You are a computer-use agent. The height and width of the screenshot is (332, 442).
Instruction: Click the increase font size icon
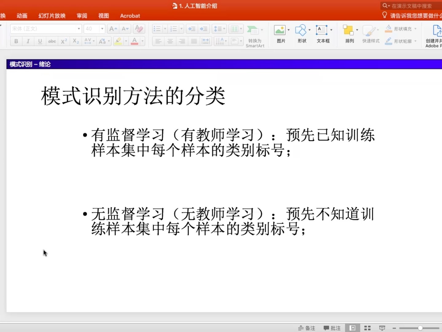(113, 29)
